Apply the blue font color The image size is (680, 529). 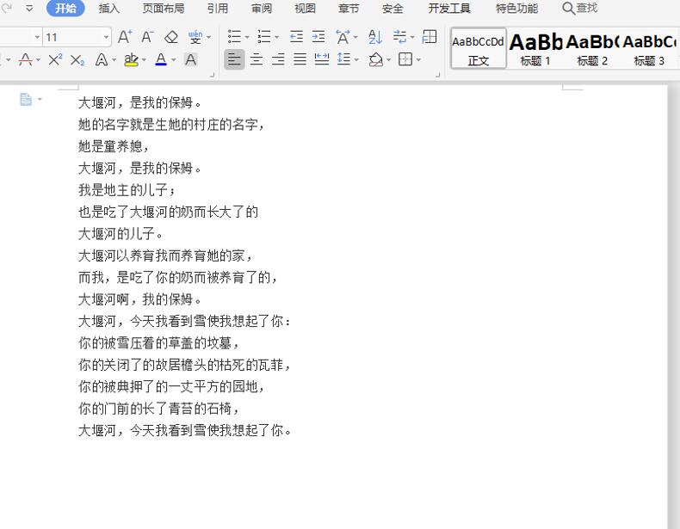tap(161, 60)
